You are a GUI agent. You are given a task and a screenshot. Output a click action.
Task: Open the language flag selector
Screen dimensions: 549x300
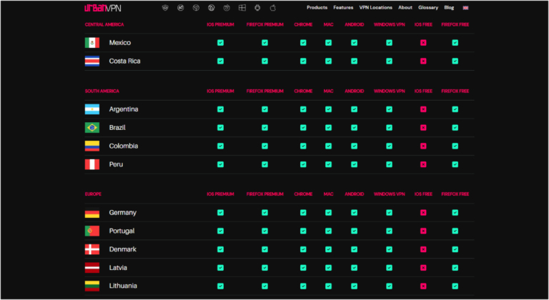466,8
